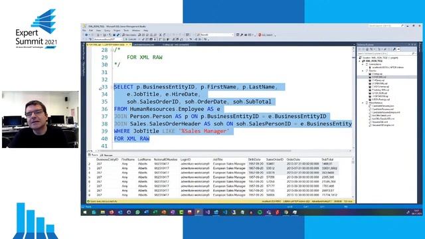The height and width of the screenshot is (239, 425).
Task: Switch to the Messages results tab
Action: point(106,155)
